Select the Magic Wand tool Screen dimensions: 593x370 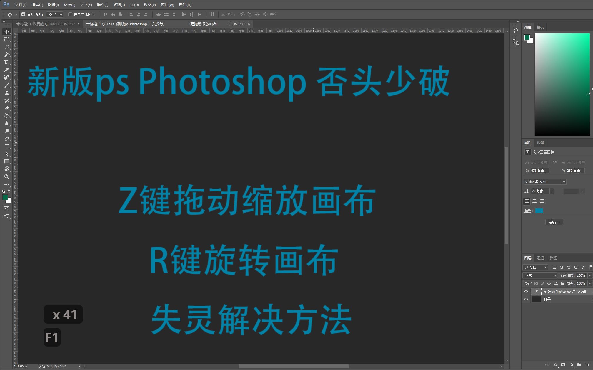coord(7,55)
